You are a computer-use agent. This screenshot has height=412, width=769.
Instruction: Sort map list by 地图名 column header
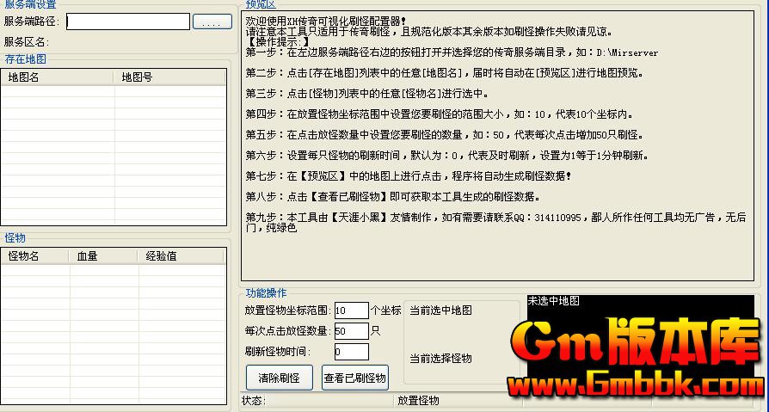point(57,77)
